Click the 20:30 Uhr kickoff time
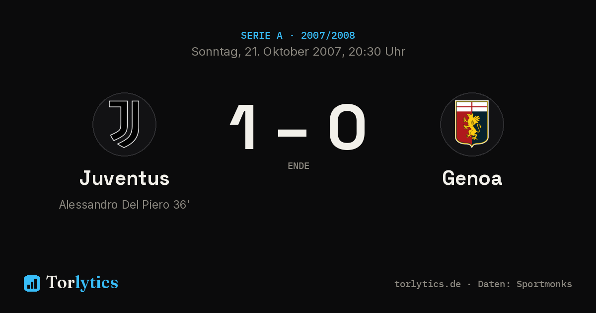596x313 pixels. point(377,52)
